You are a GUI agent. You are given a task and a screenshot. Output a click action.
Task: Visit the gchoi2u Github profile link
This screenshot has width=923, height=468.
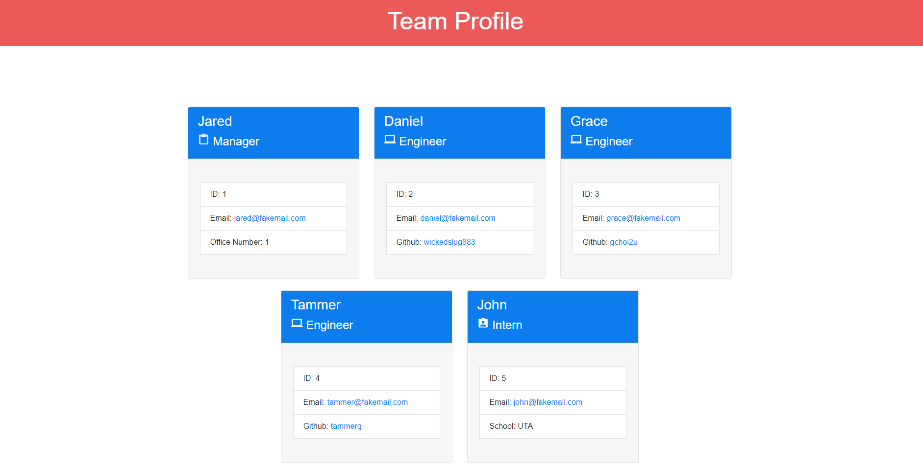click(x=624, y=242)
